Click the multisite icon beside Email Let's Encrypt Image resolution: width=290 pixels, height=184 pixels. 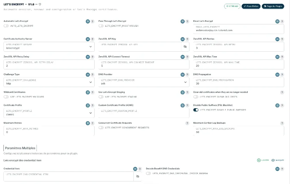[x=278, y=21]
